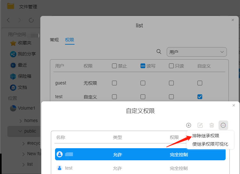Click the test user avatar icon

click(x=60, y=168)
